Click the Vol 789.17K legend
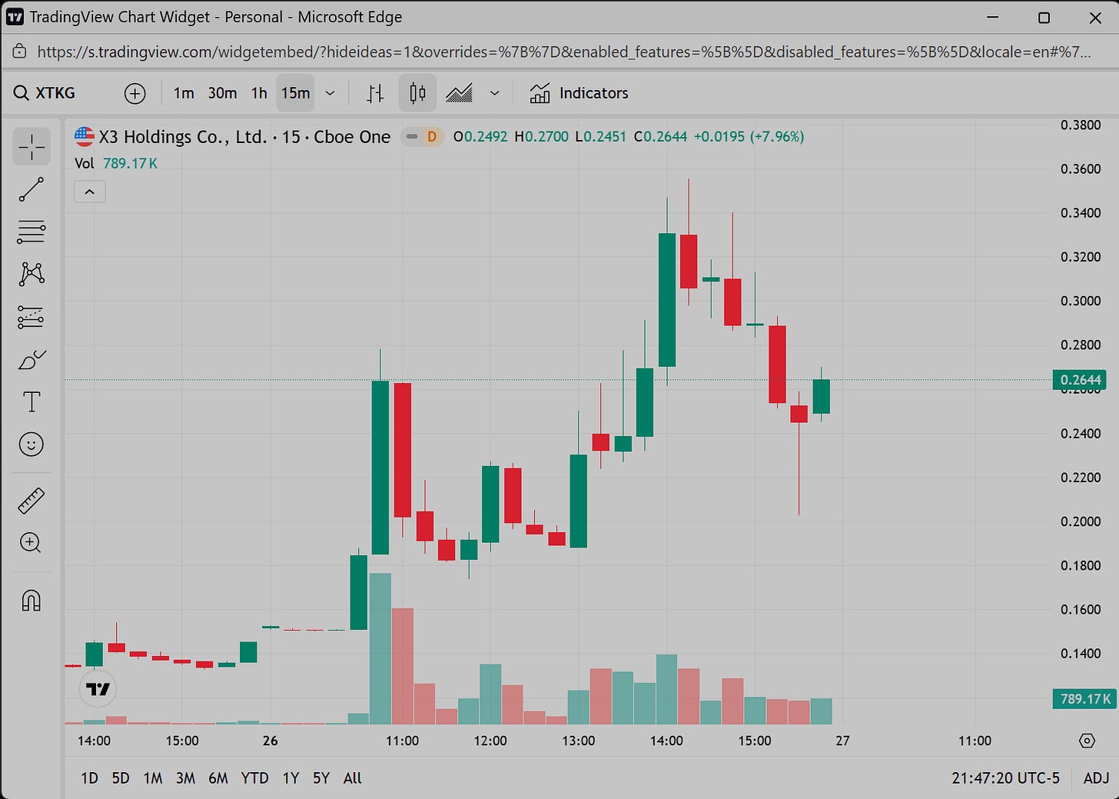The image size is (1119, 799). click(116, 163)
